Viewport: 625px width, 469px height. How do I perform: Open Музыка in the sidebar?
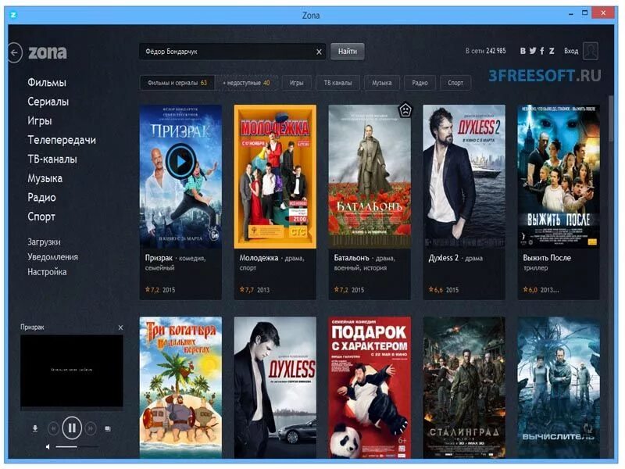pos(45,178)
